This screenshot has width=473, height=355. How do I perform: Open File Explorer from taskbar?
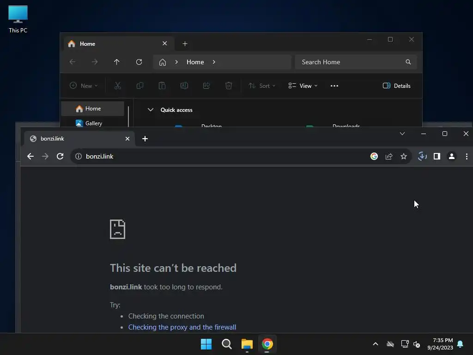pos(247,344)
